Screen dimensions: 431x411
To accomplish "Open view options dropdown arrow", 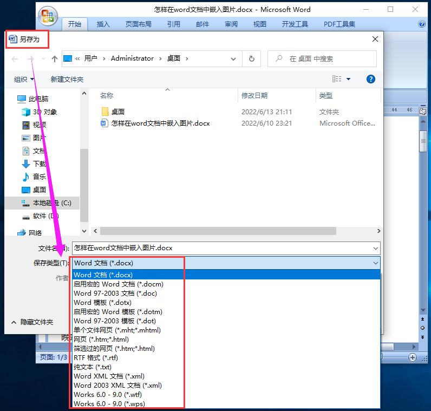I will (x=348, y=79).
